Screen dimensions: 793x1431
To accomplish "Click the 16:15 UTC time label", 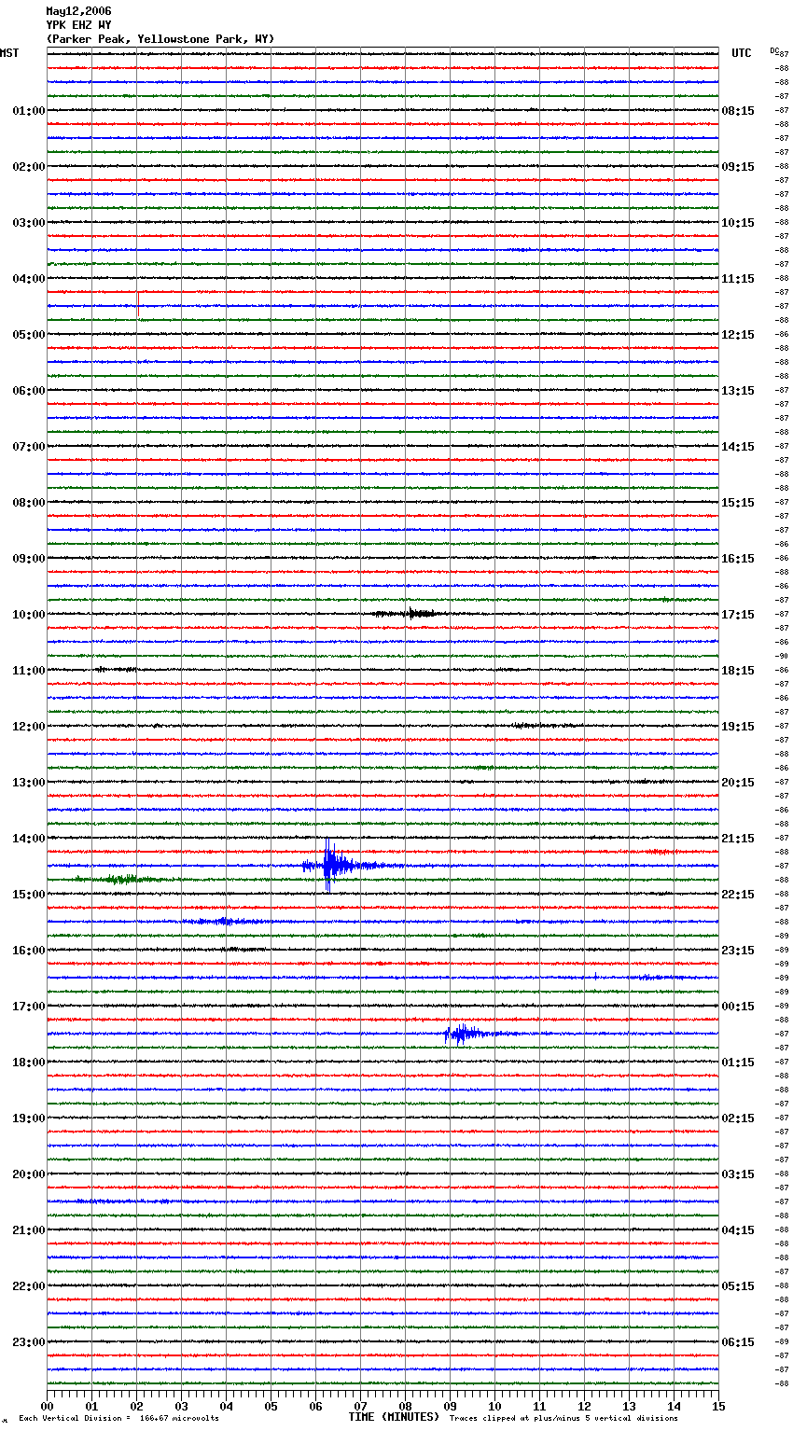I will click(x=738, y=559).
